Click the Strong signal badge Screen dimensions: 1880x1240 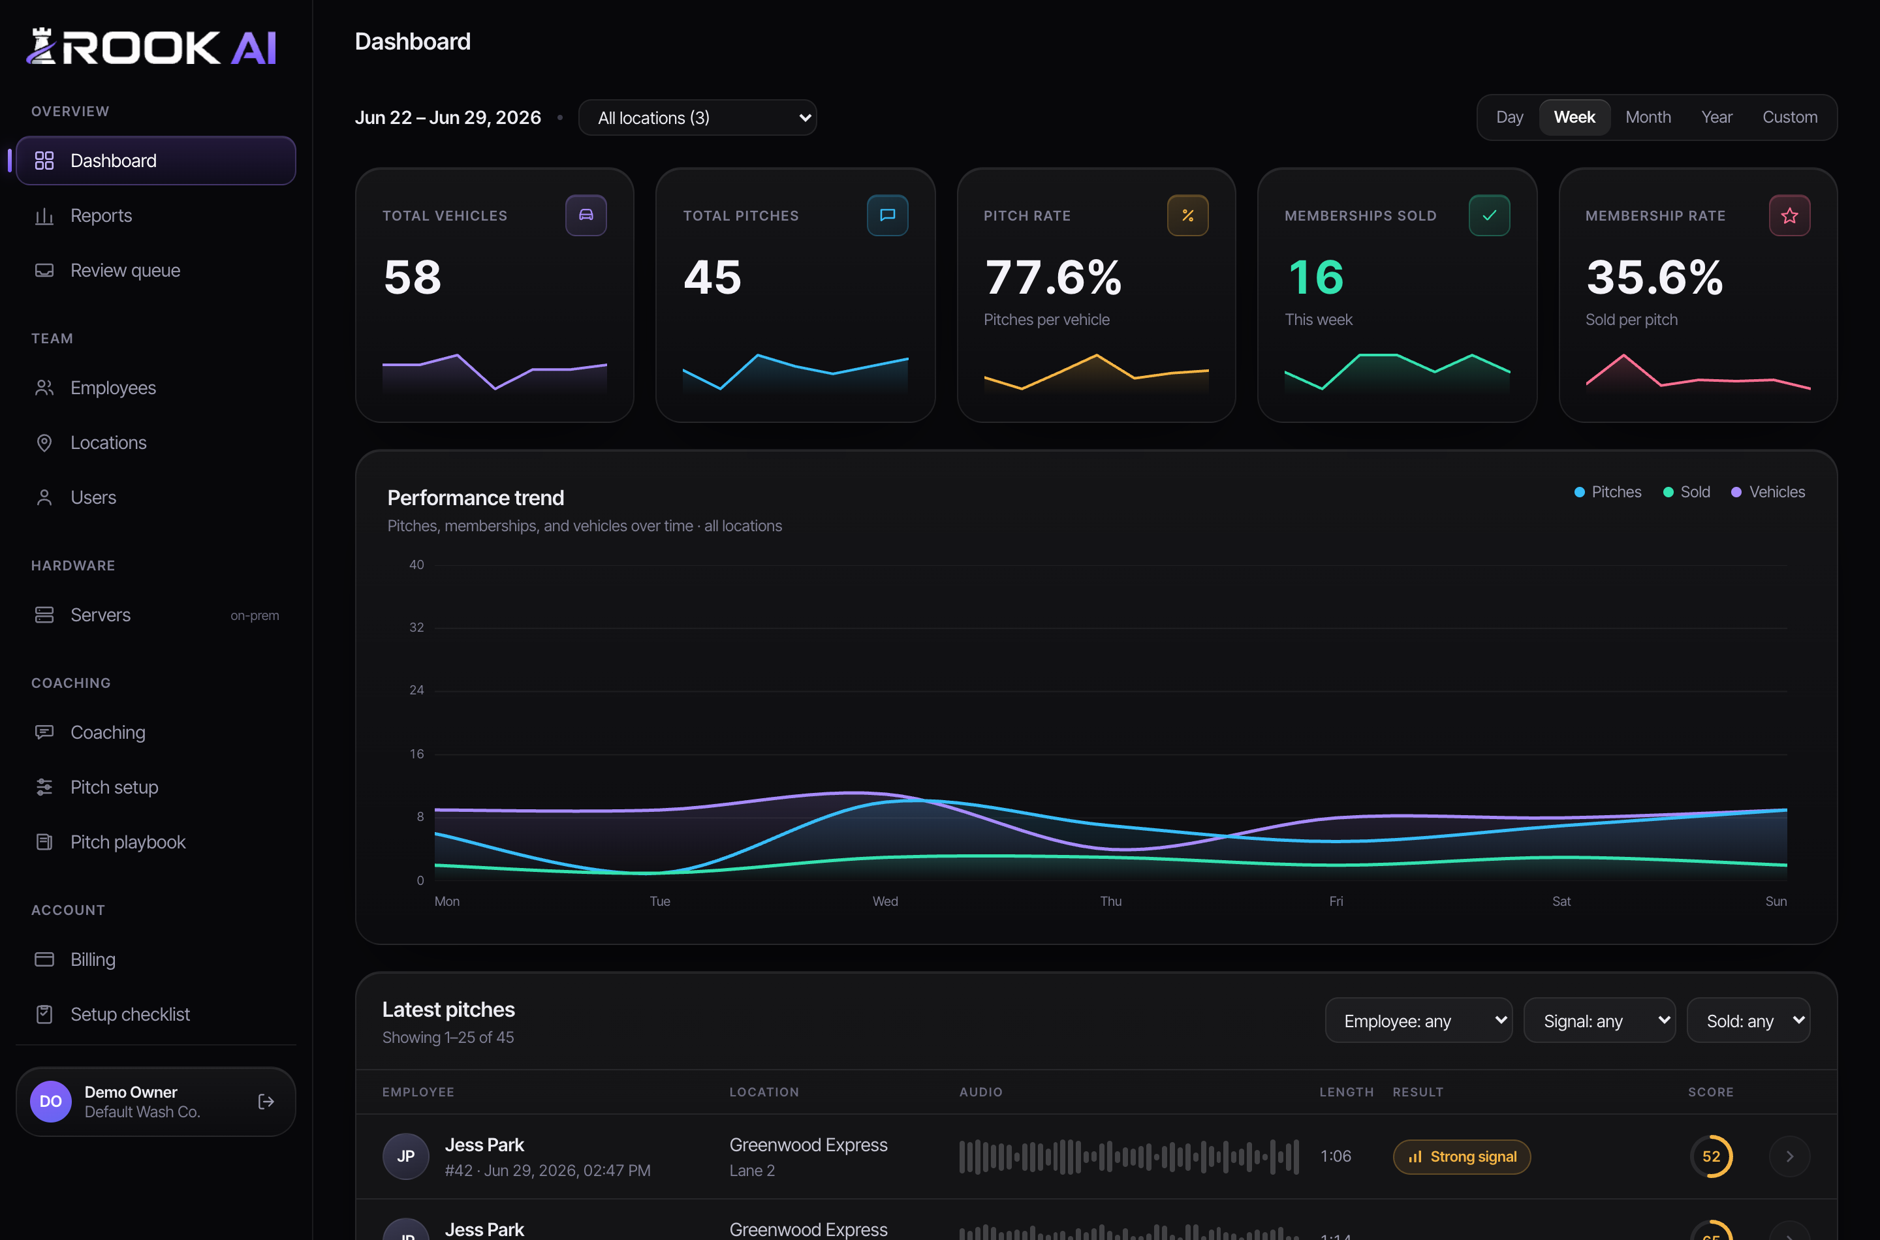tap(1462, 1156)
